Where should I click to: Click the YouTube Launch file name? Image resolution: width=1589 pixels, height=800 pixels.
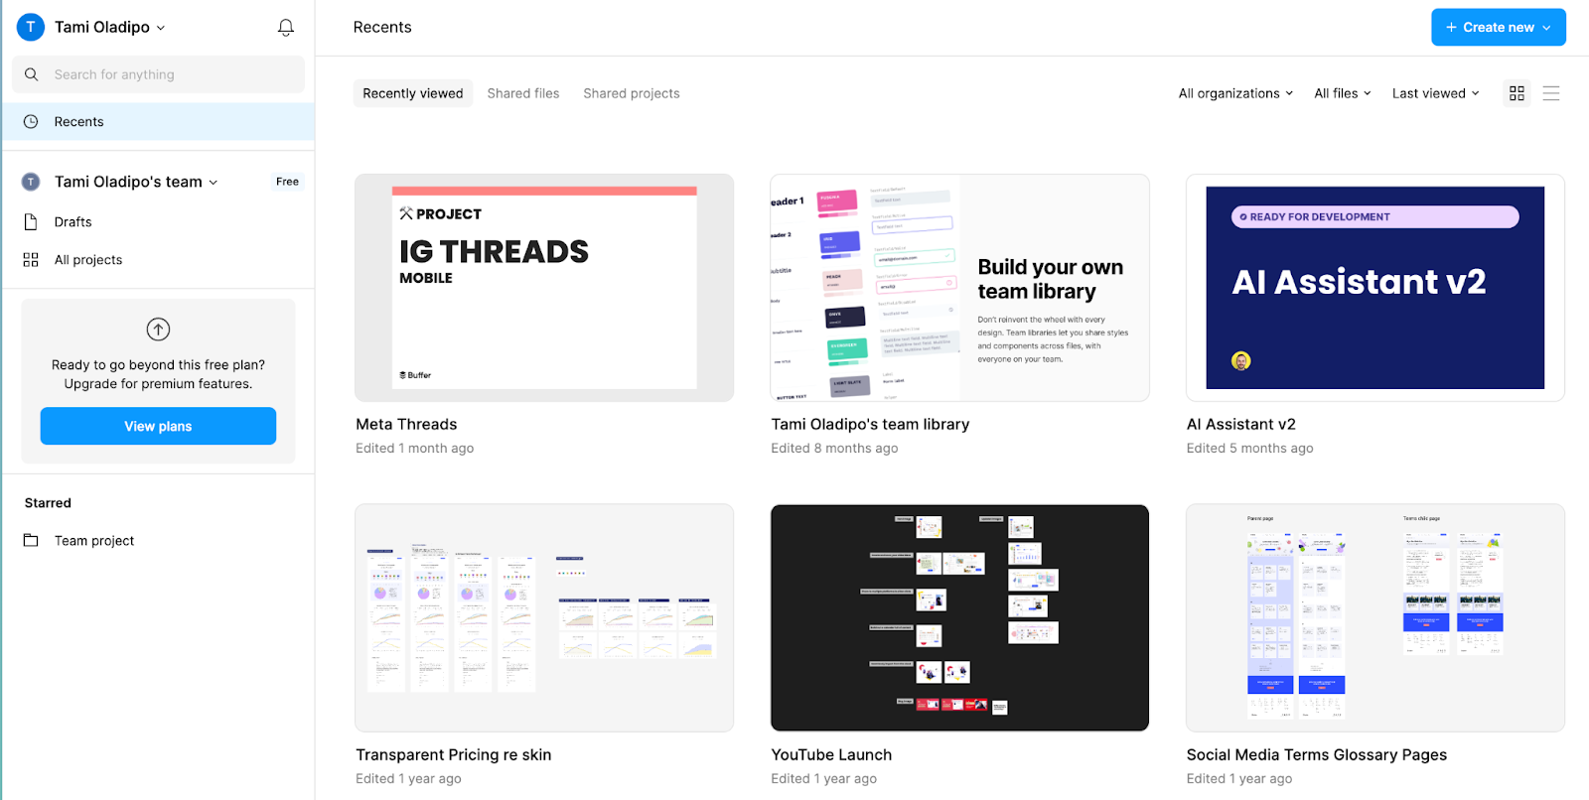coord(831,754)
